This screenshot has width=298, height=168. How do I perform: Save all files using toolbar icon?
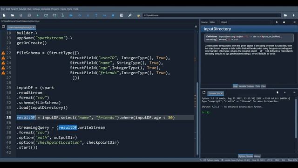(29, 15)
